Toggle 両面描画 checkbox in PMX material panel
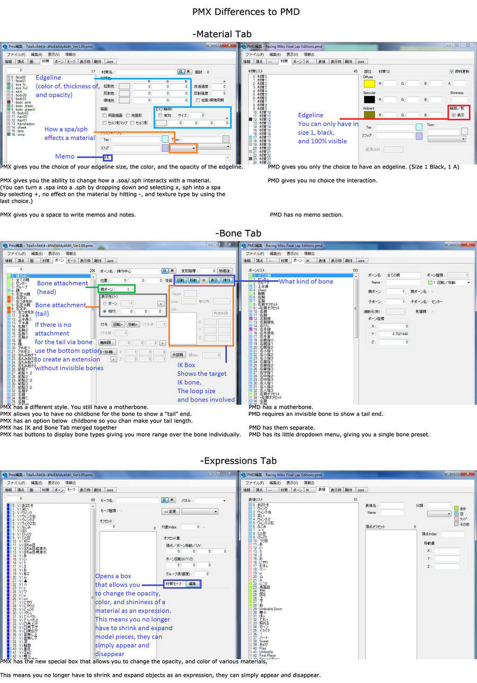This screenshot has height=683, width=477. (104, 115)
